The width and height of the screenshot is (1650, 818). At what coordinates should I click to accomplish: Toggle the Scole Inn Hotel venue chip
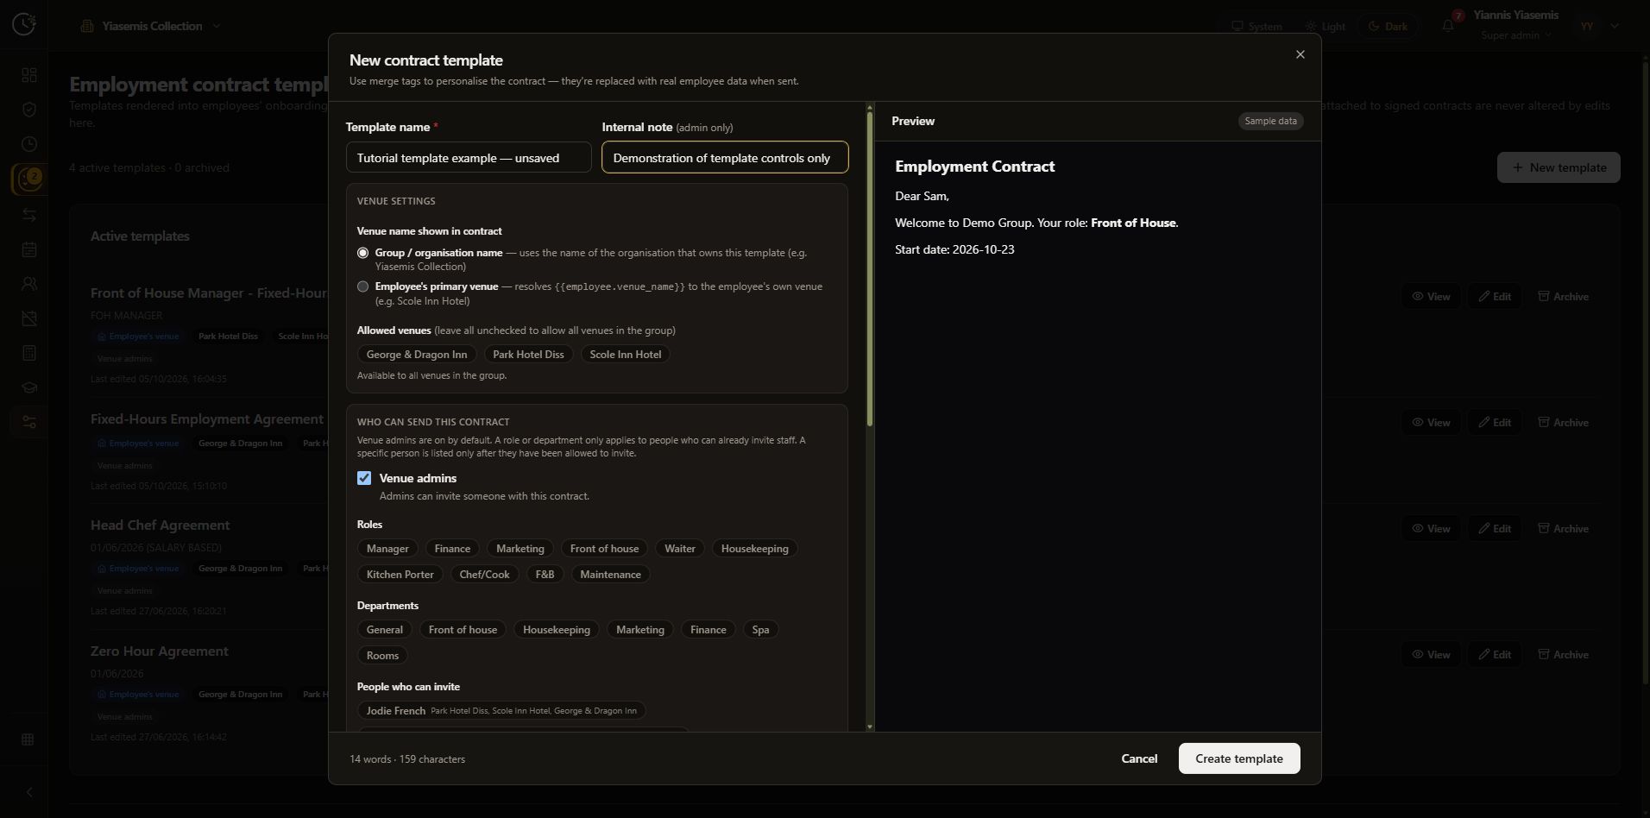click(626, 355)
